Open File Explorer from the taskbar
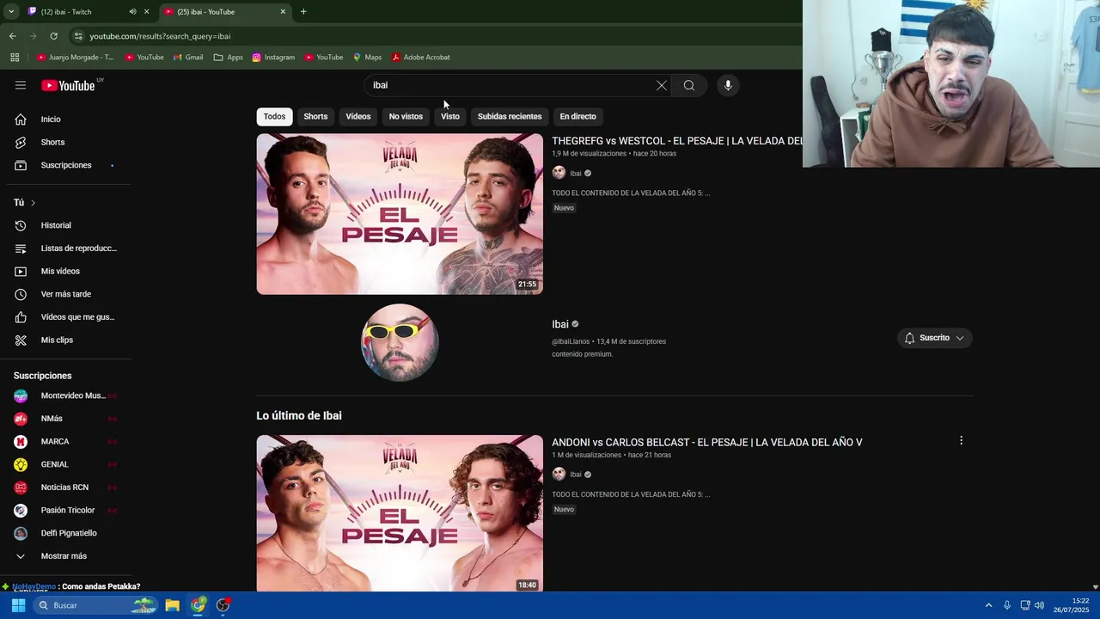The image size is (1100, 619). 172,605
